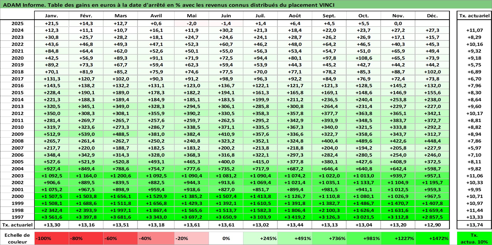Screen dimensions: 492x245
Task: Click the 2025 Juin cell '-1,4'
Action: coord(226,23)
